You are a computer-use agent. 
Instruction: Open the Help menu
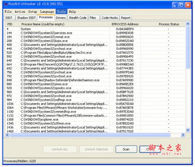pyautogui.click(x=72, y=12)
